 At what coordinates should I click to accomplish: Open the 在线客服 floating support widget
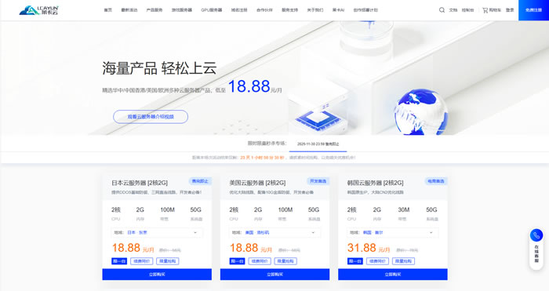[536, 249]
